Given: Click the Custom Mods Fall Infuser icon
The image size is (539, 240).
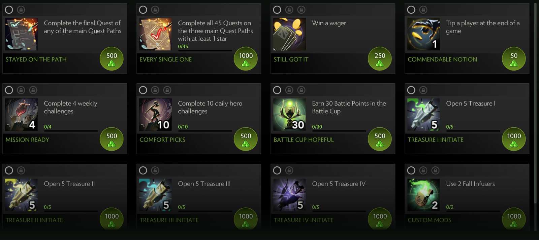Looking at the screenshot, I should coord(423,195).
